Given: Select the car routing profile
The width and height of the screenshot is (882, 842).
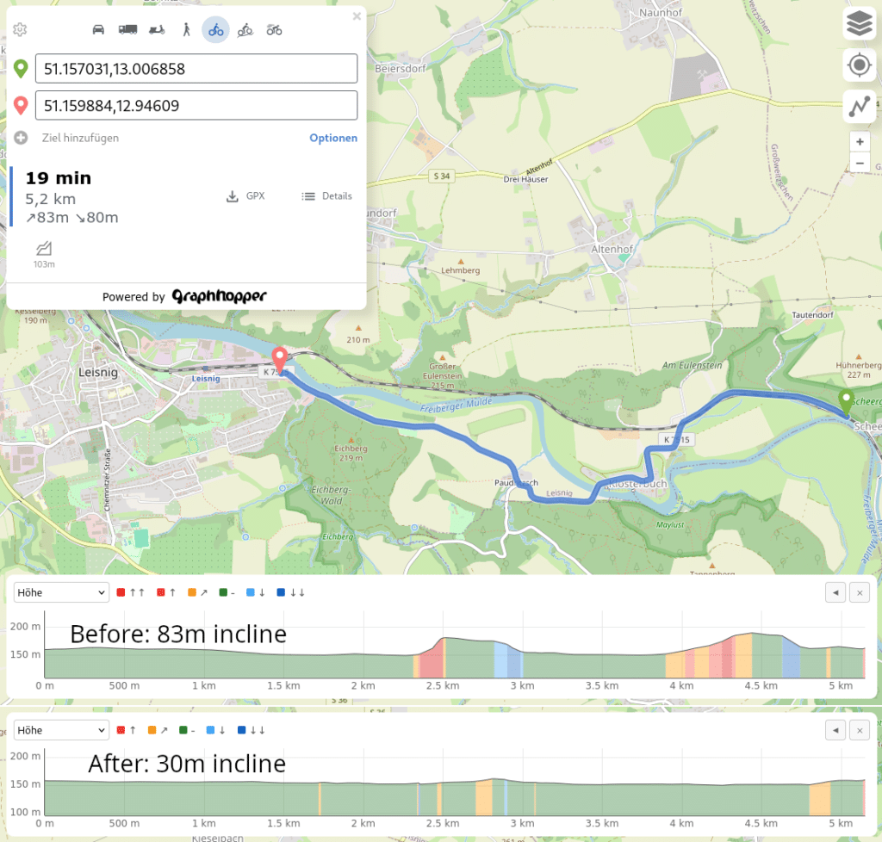Looking at the screenshot, I should coord(99,30).
